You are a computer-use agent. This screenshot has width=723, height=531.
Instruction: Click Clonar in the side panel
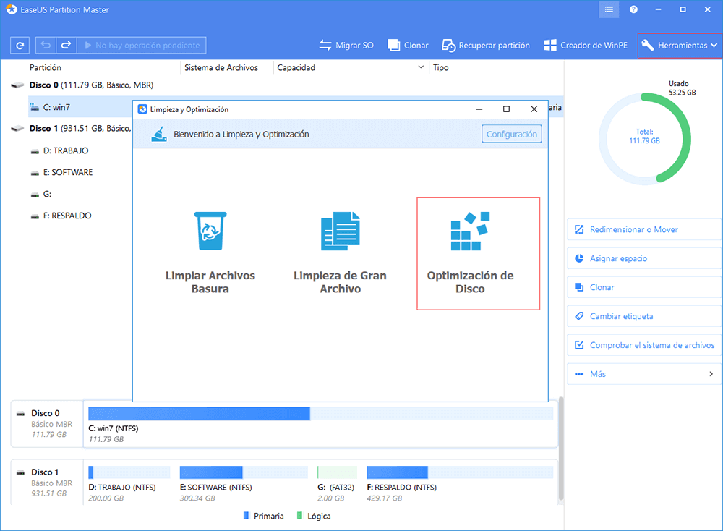click(644, 287)
